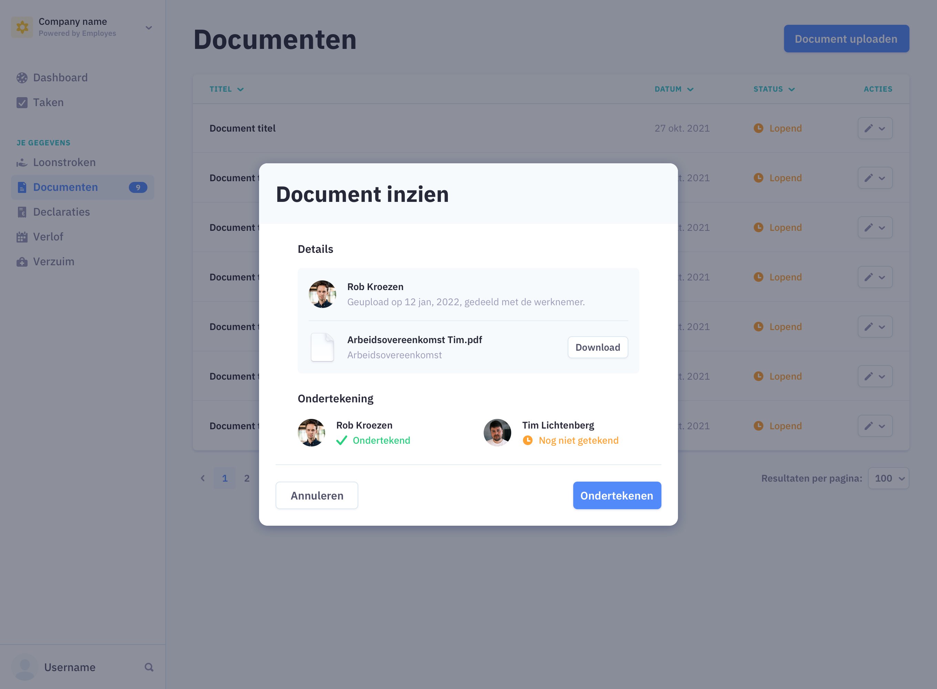Click the Verzuim medical bag icon
Screen dimensions: 937x689
(22, 262)
